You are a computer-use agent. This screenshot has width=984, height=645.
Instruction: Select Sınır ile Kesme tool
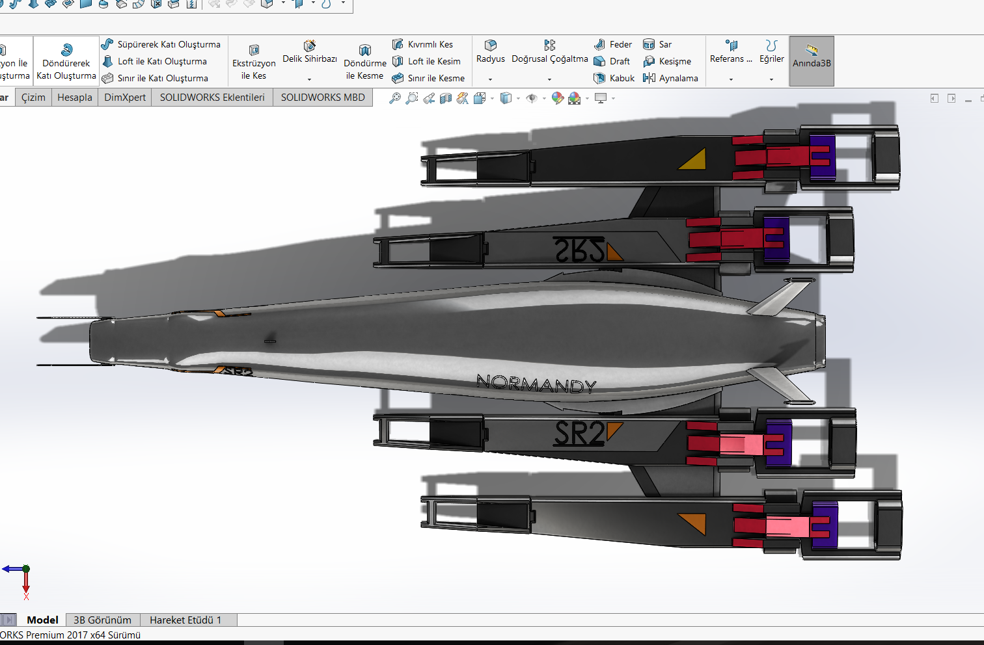coord(428,78)
